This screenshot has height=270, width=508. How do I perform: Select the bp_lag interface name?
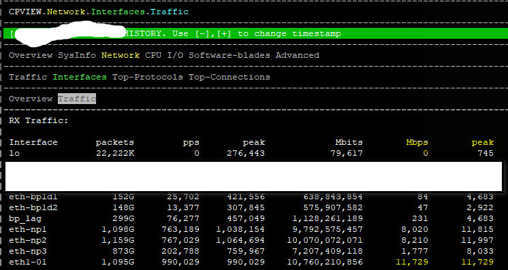(x=25, y=218)
